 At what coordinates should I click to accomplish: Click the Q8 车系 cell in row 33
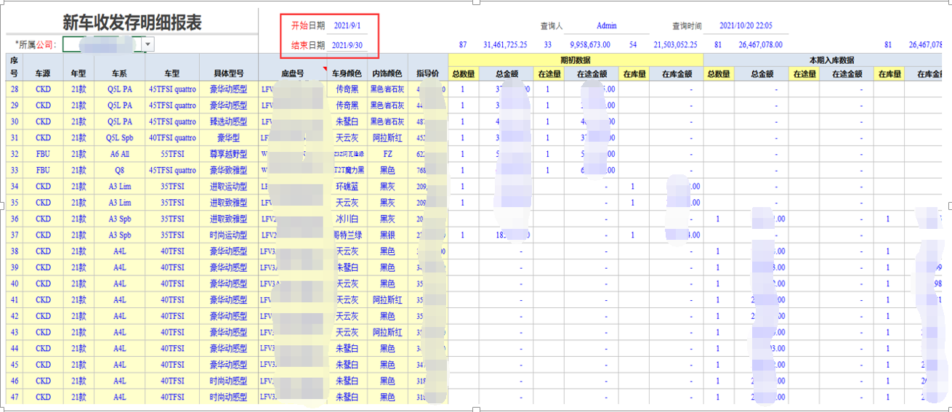119,171
